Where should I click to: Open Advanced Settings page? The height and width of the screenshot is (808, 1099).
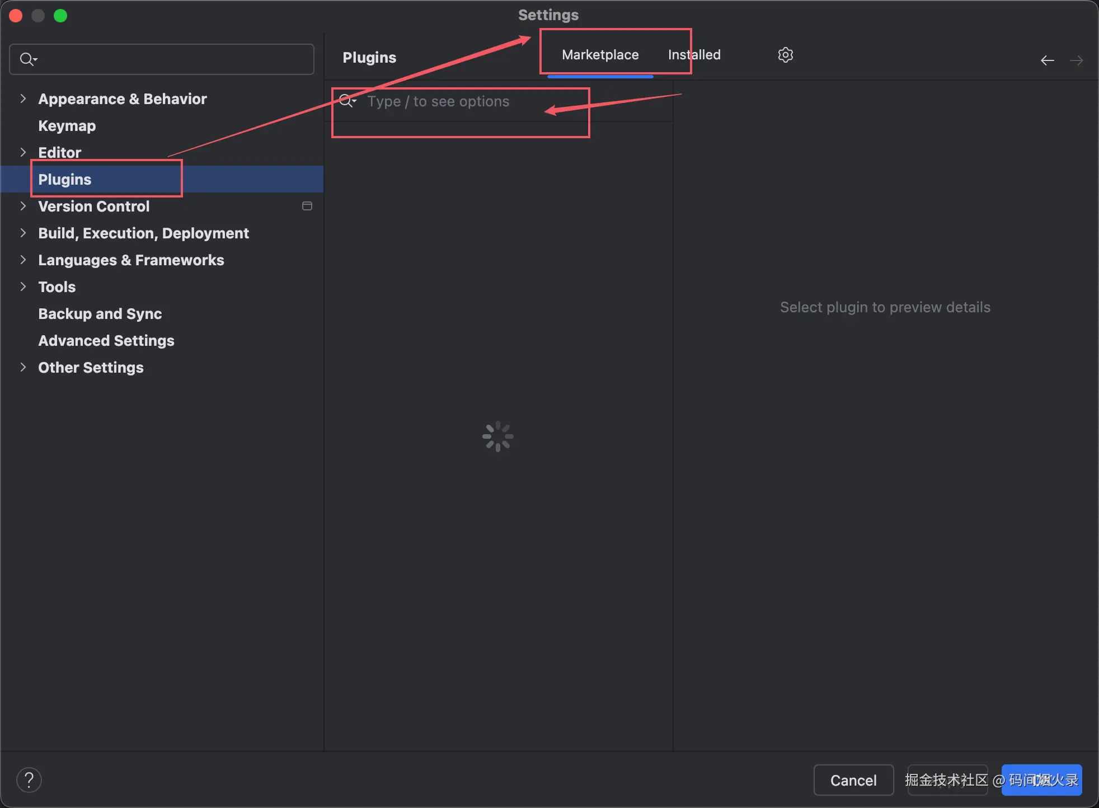click(106, 341)
